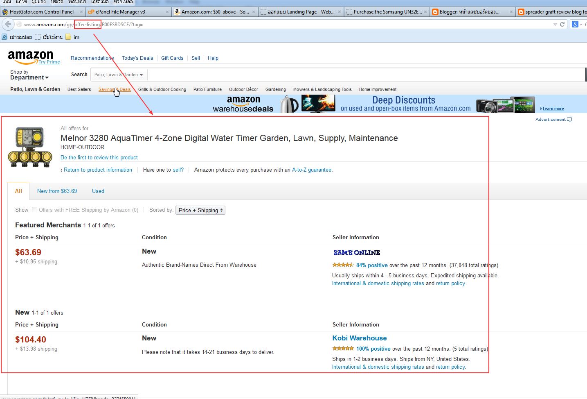Click the Amazon Warehouse Deals banner logo
Viewport: 587px width, 399px height.
243,104
